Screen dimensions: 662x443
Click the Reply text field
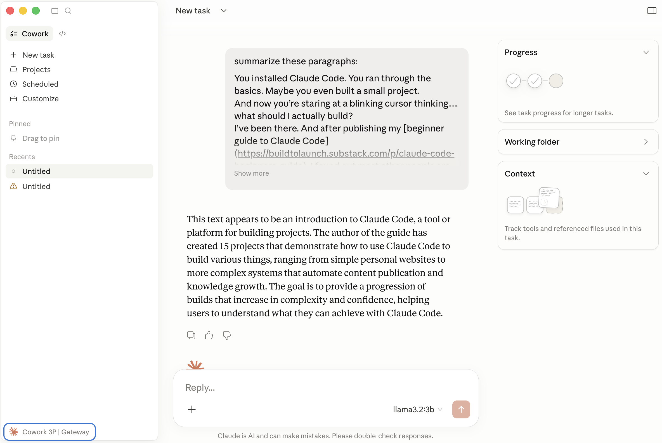coord(326,387)
